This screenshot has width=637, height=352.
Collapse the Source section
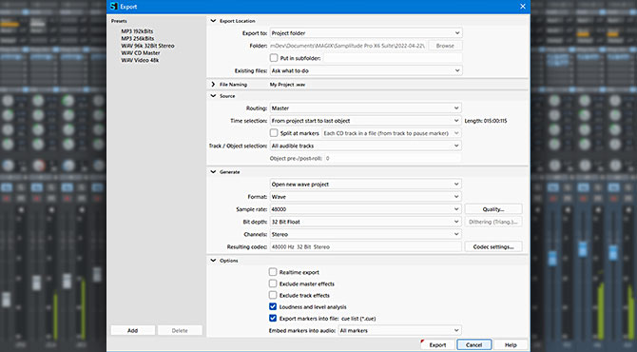[213, 96]
